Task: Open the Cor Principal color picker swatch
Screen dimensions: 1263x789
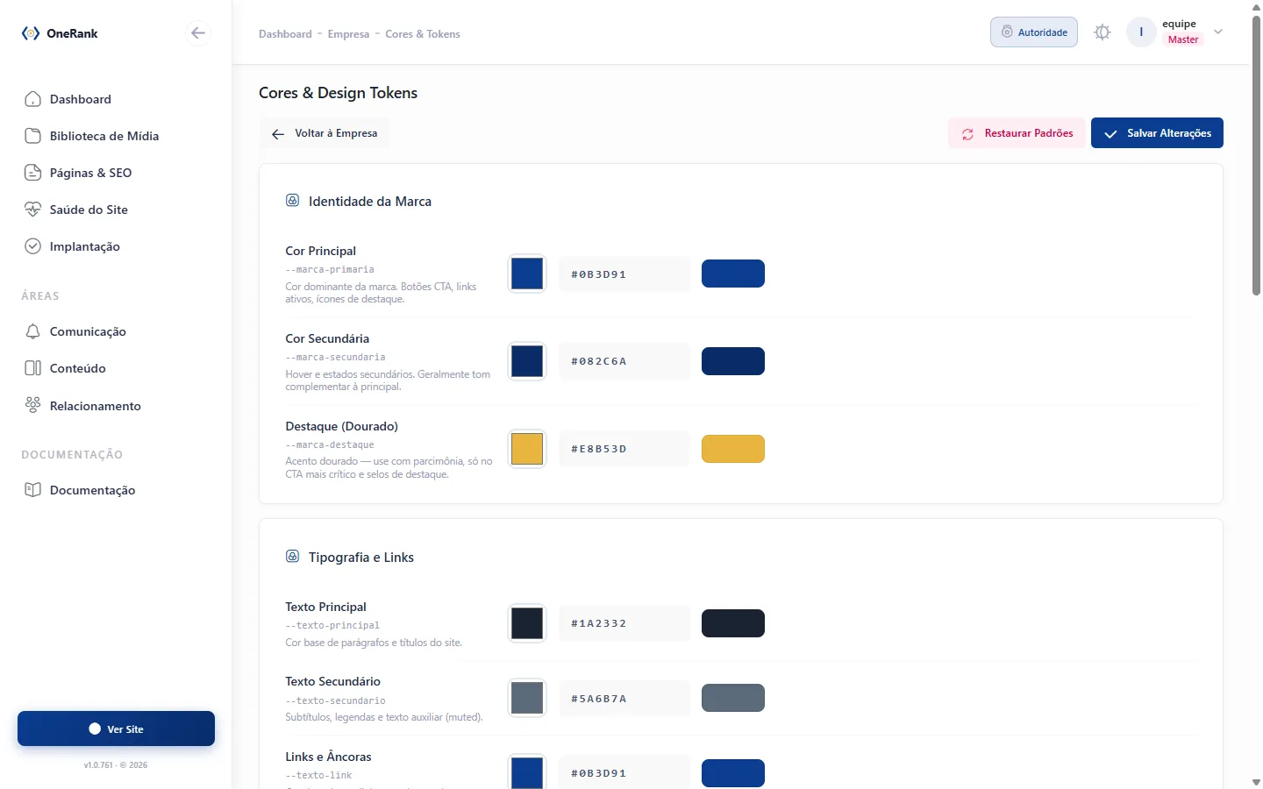Action: [x=527, y=274]
